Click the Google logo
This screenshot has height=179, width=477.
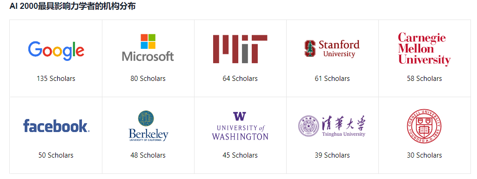pyautogui.click(x=56, y=51)
